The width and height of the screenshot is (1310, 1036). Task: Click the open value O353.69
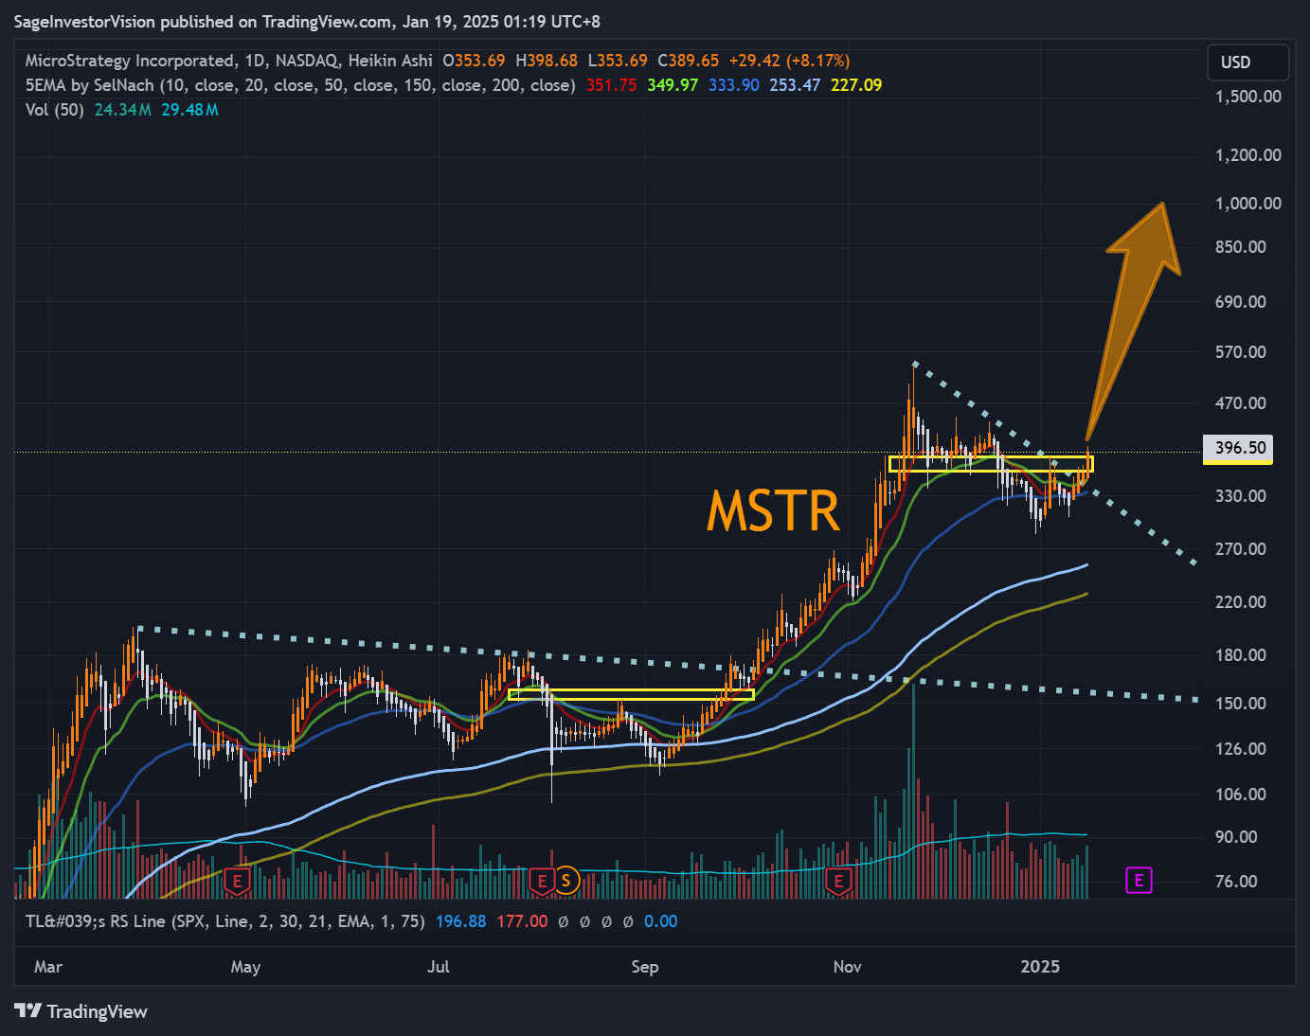tap(475, 61)
